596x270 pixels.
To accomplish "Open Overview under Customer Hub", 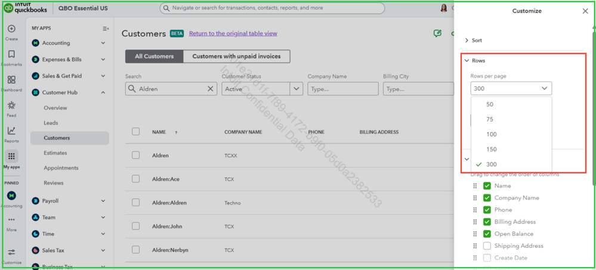I will 55,108.
